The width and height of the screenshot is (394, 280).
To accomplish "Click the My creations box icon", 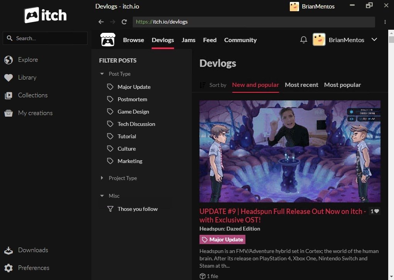I will pyautogui.click(x=8, y=113).
